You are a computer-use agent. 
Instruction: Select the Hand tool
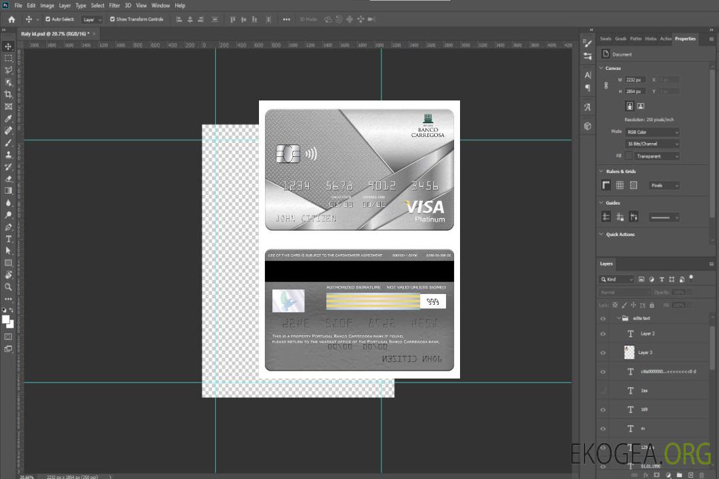pyautogui.click(x=8, y=275)
